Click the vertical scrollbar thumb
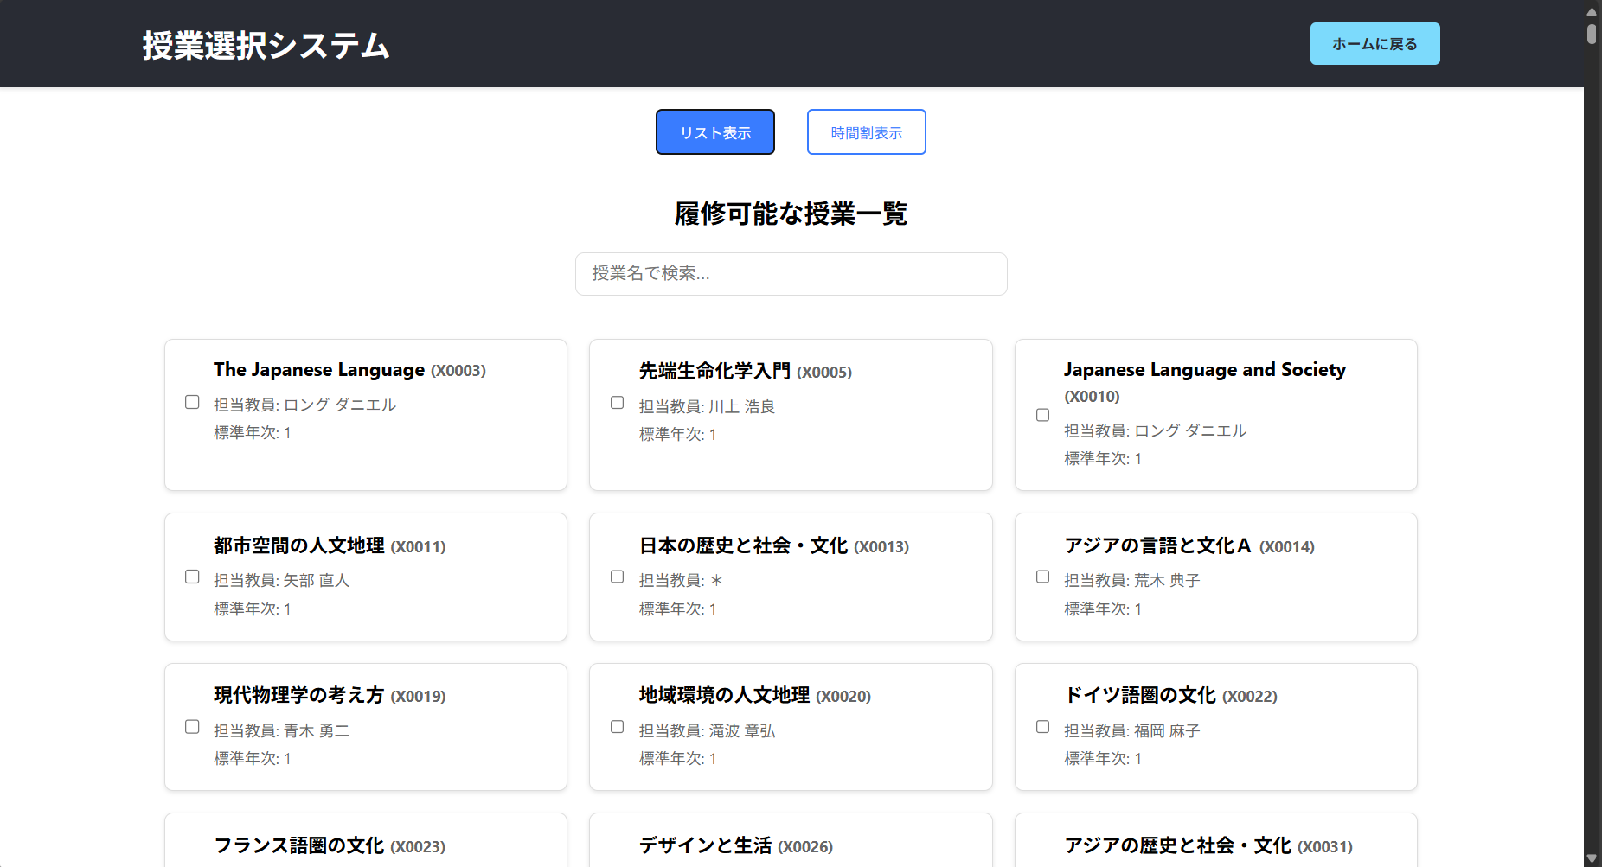 pos(1592,34)
